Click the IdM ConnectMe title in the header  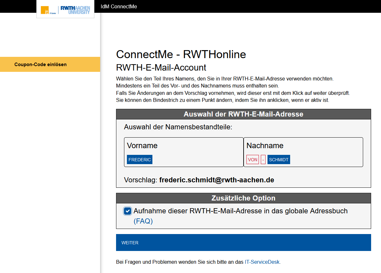pyautogui.click(x=118, y=6)
